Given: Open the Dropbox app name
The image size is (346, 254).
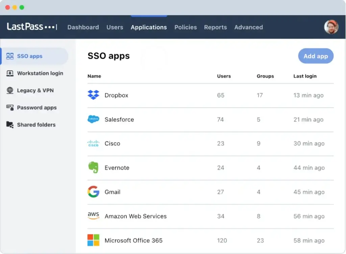Looking at the screenshot, I should [x=116, y=95].
